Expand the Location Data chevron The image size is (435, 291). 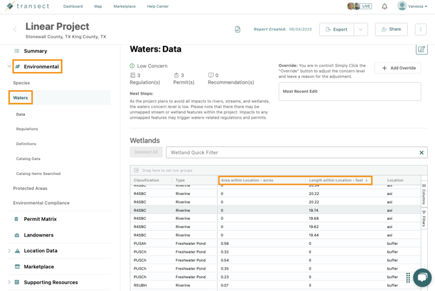click(9, 251)
